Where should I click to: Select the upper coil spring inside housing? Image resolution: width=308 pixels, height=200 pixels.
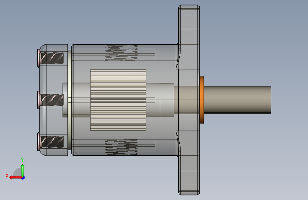[121, 53]
